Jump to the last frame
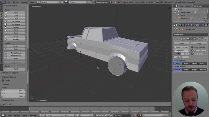 pyautogui.click(x=111, y=115)
